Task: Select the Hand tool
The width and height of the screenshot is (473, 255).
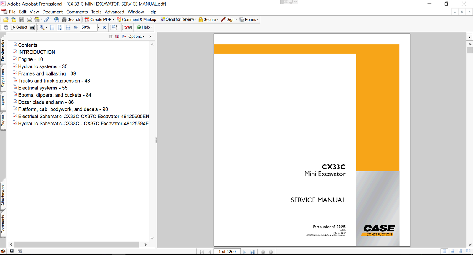Action: click(x=6, y=27)
